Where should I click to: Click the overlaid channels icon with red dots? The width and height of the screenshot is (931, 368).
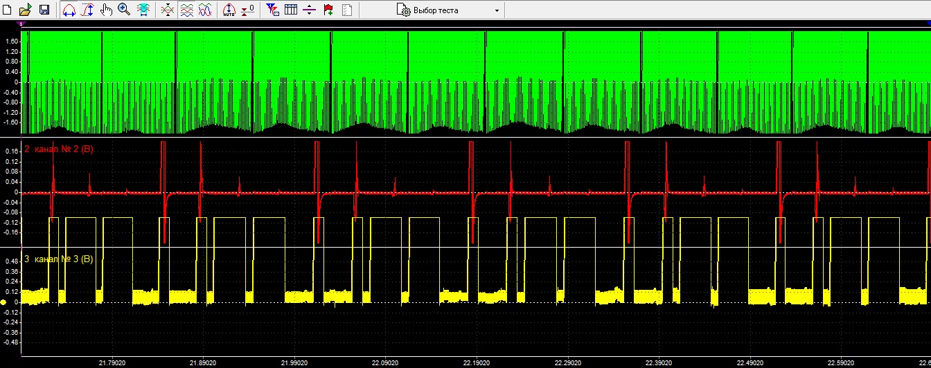point(167,10)
